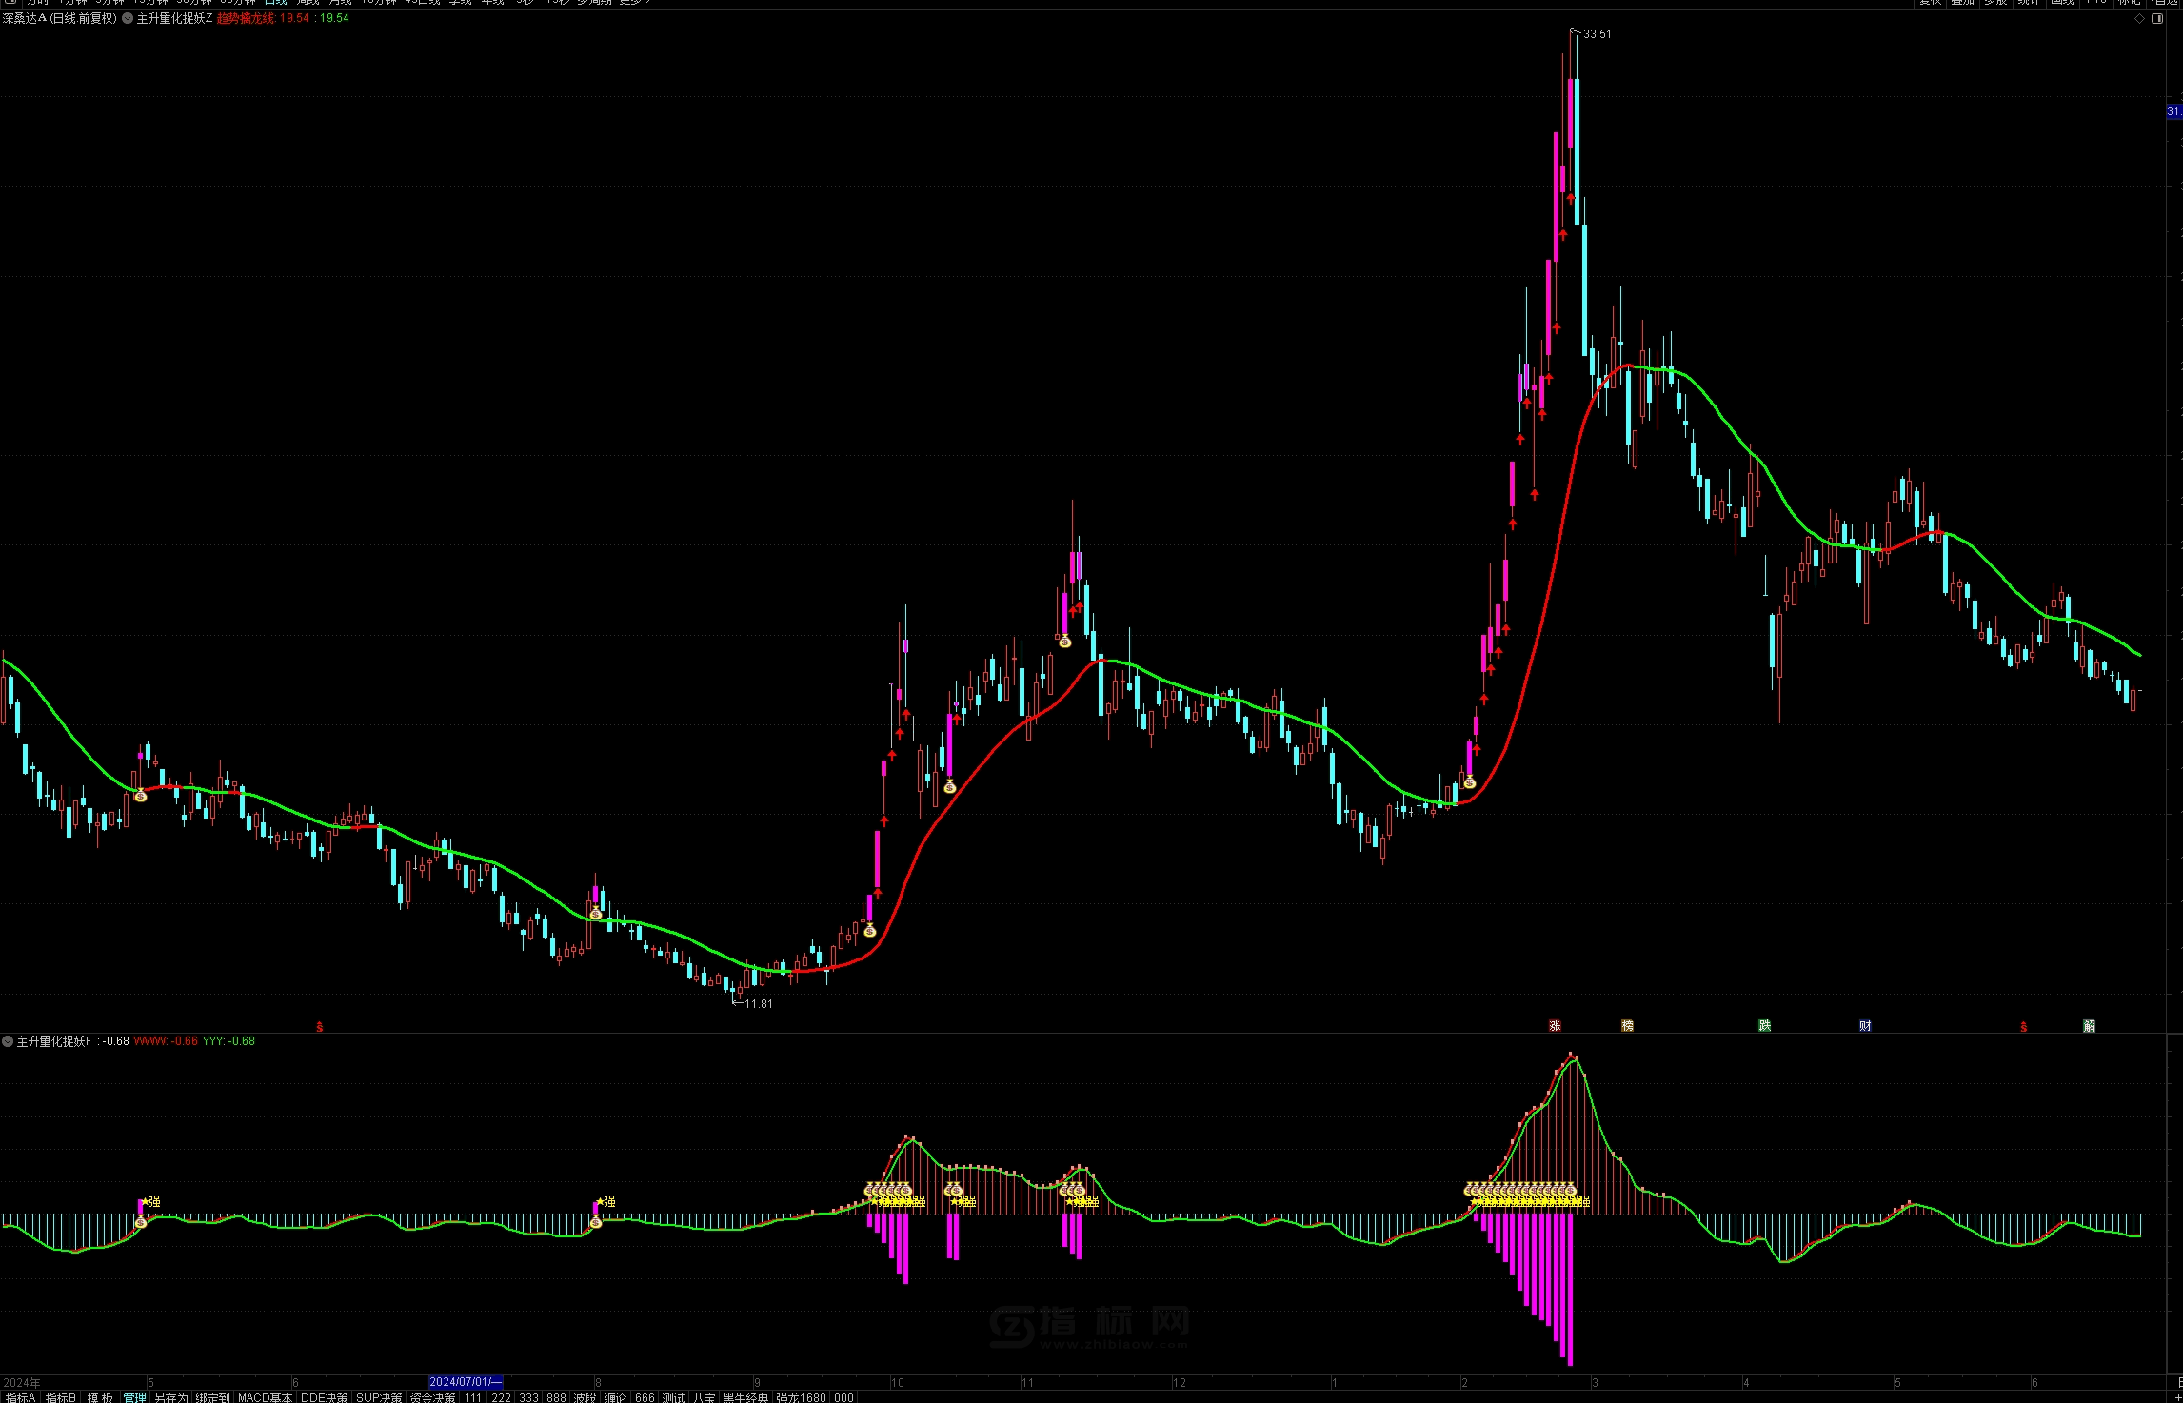
Task: Click the 榜 event marker
Action: (x=1627, y=1026)
